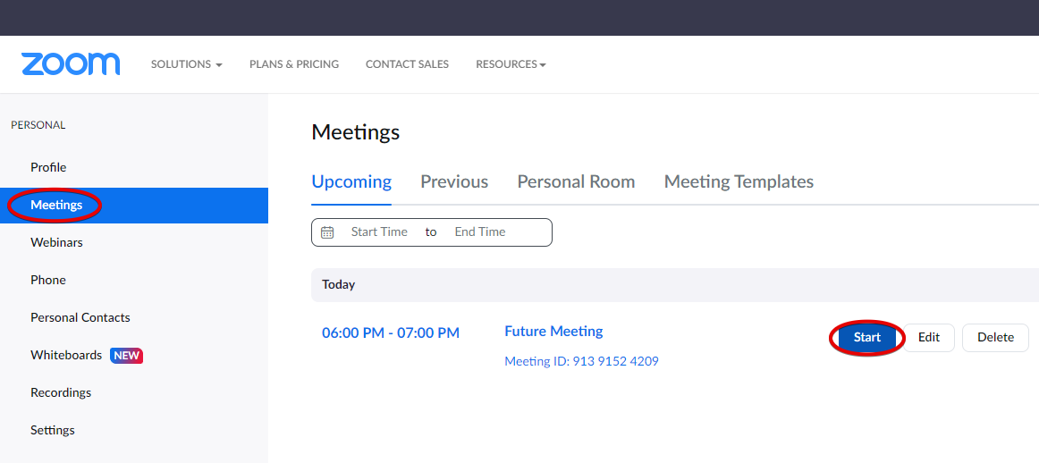
Task: Open Plans & Pricing page
Action: [294, 64]
